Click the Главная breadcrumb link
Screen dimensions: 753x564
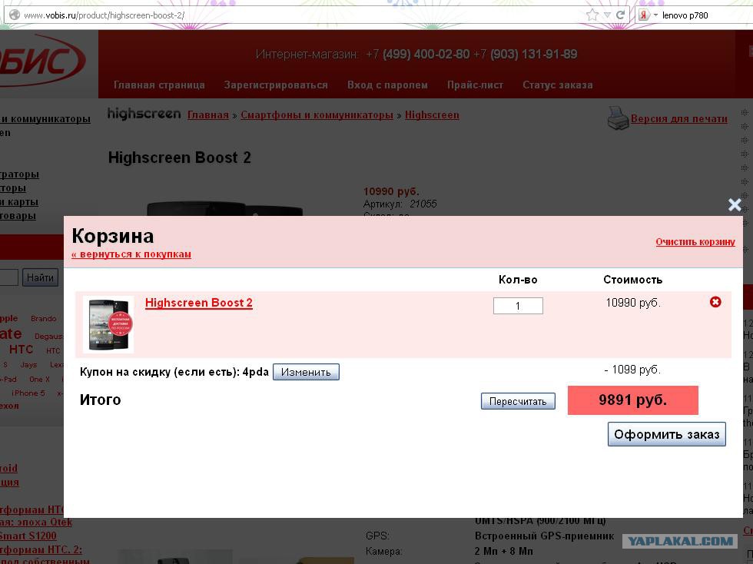point(208,114)
